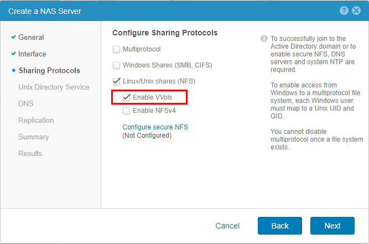This screenshot has height=244, width=369.
Task: Go to the General wizard step
Action: pyautogui.click(x=31, y=37)
